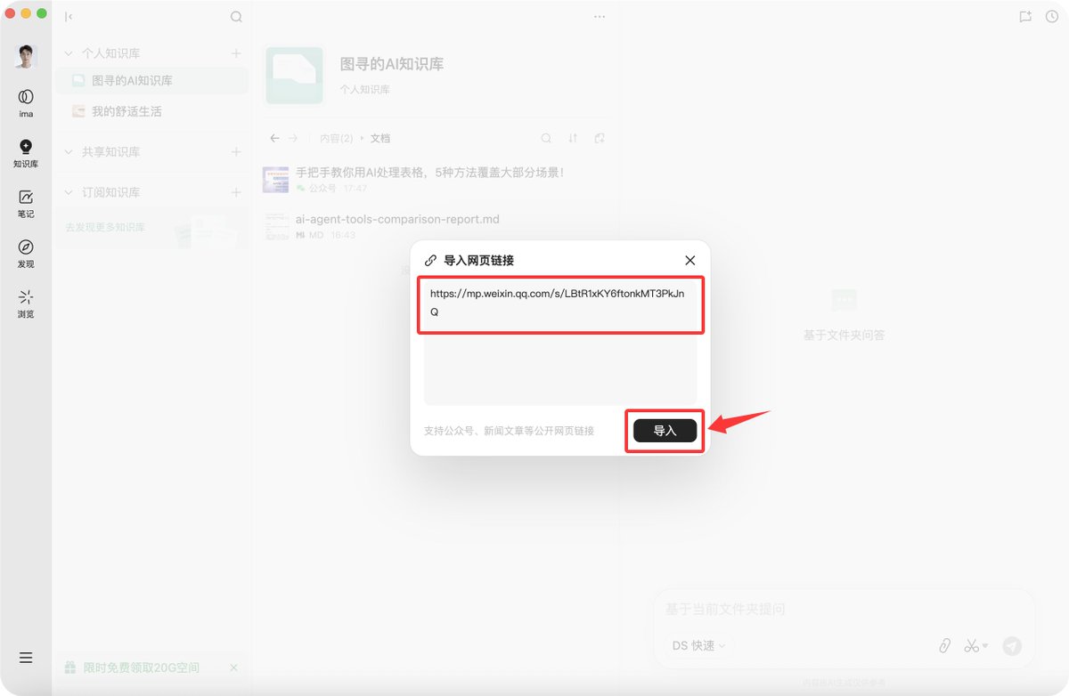This screenshot has width=1069, height=696.
Task: Open 去发现更多知识库 link
Action: pyautogui.click(x=105, y=227)
